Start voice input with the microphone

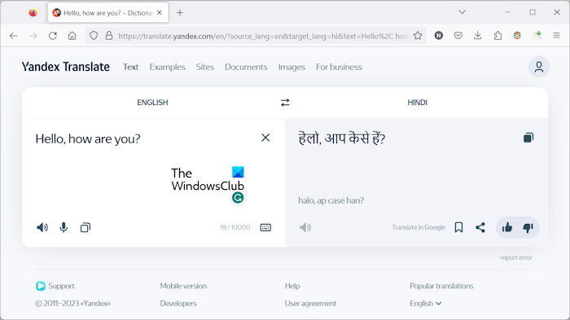click(64, 228)
